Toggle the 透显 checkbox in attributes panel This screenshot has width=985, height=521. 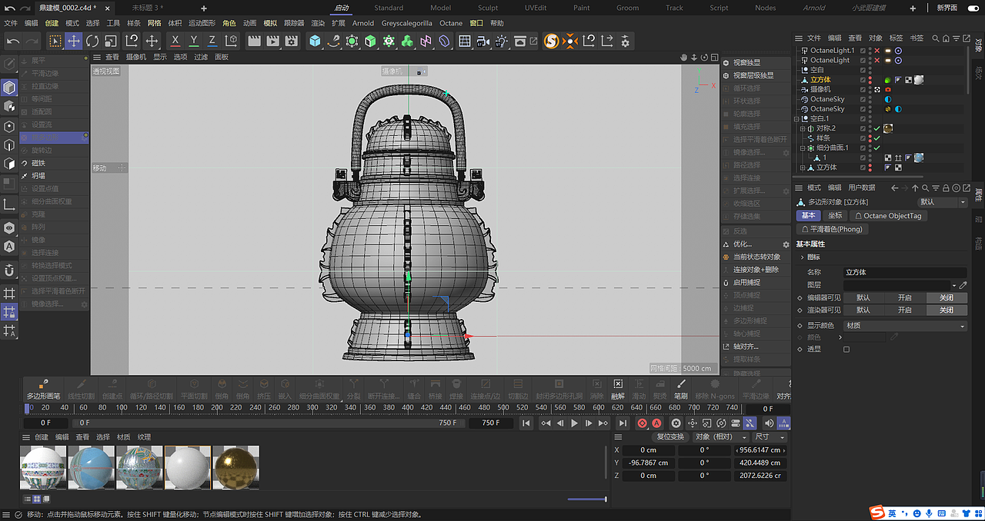click(x=846, y=349)
